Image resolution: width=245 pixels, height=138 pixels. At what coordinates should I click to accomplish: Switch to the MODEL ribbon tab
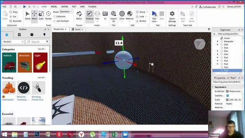[x=54, y=7]
